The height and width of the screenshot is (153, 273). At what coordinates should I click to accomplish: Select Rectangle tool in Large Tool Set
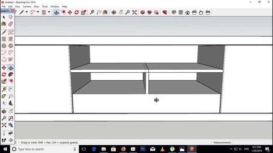tap(4, 39)
